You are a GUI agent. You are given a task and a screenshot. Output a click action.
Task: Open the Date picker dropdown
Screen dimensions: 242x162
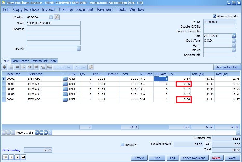coord(234,36)
